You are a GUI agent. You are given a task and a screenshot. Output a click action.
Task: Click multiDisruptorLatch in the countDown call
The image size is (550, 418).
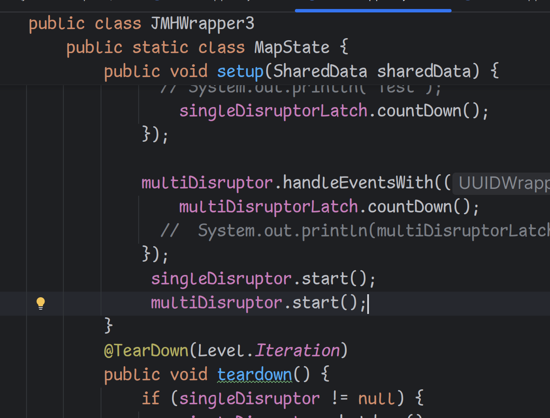[x=268, y=207]
